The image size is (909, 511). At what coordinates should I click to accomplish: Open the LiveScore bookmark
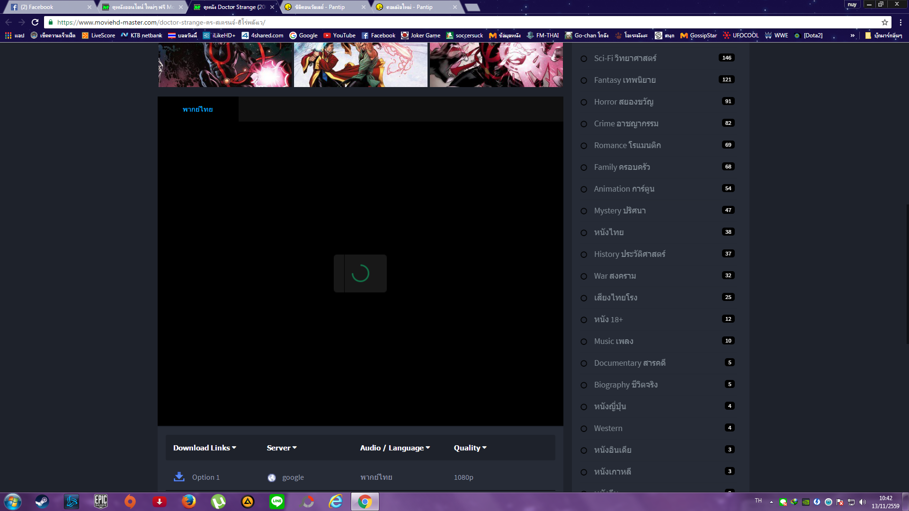pyautogui.click(x=98, y=35)
